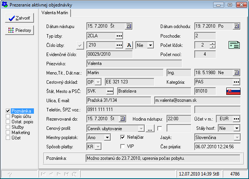
Task: Uncheck the Poznámka checkbox
Action: click(8, 111)
